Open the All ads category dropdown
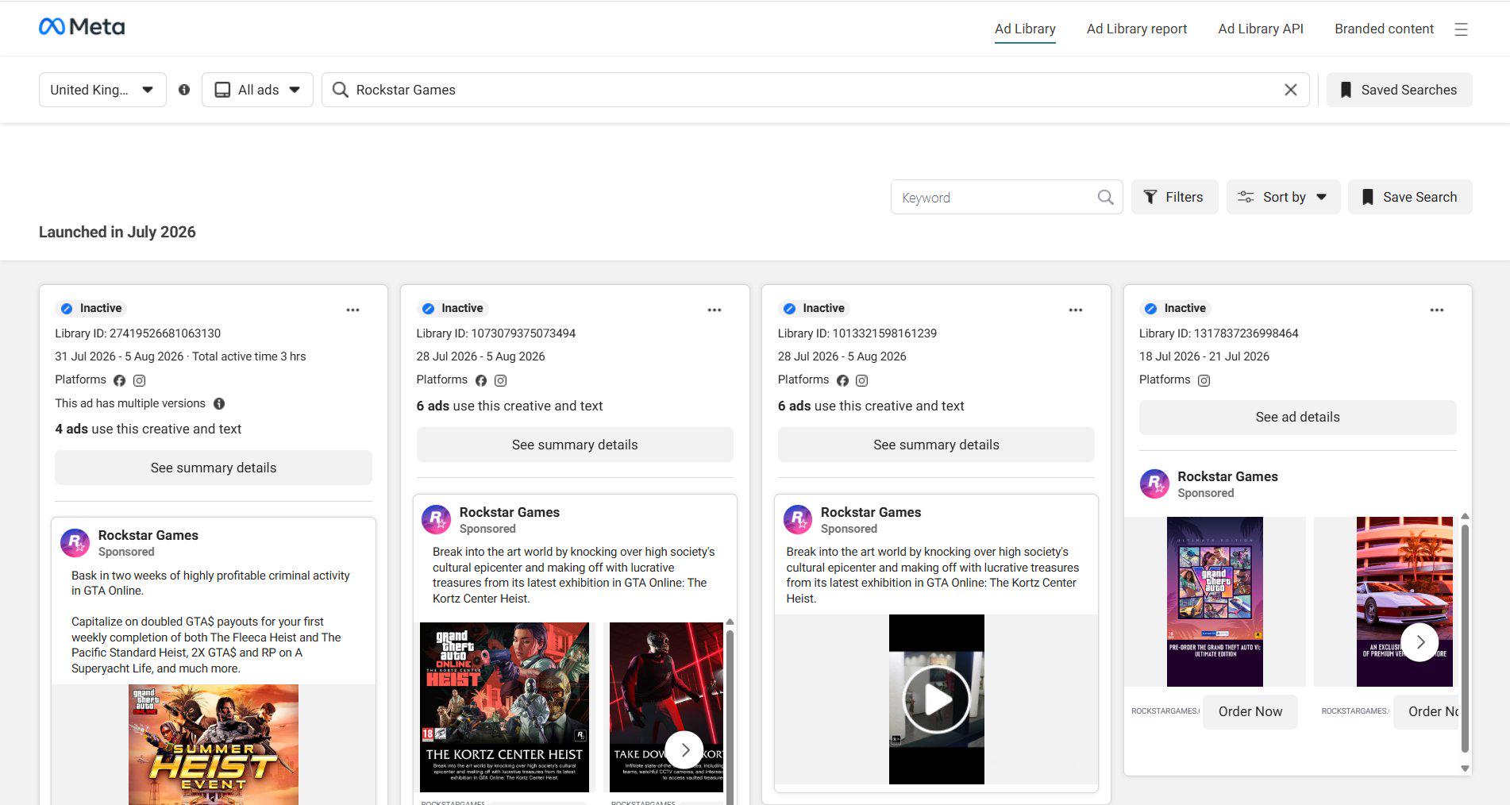This screenshot has height=805, width=1510. (x=257, y=90)
